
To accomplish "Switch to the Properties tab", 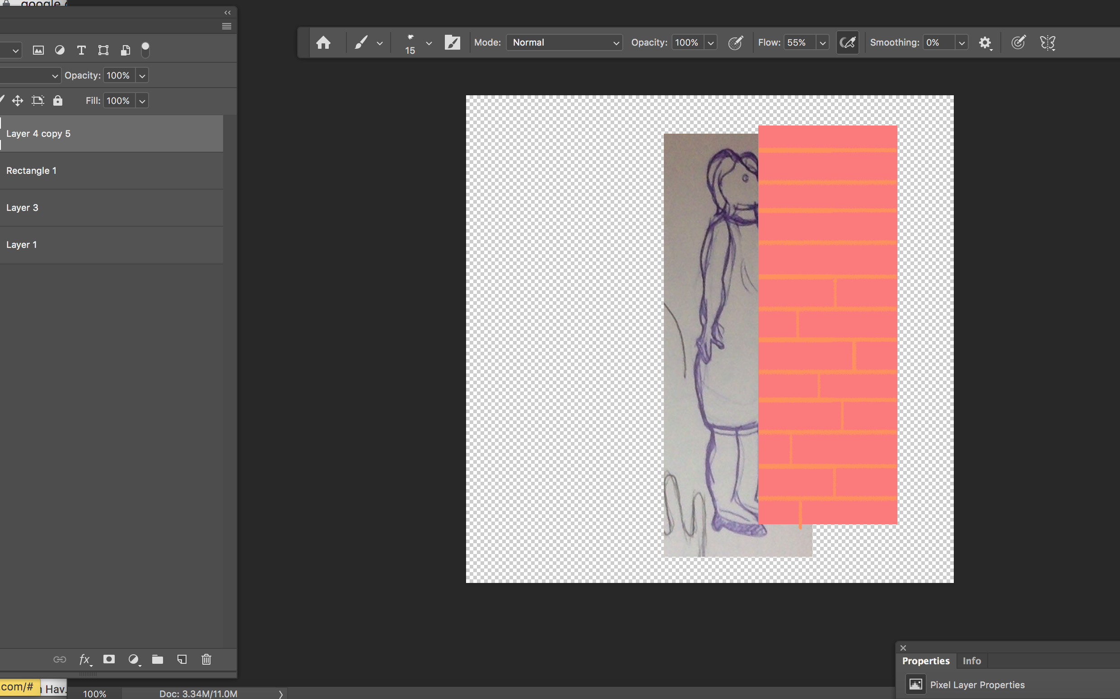I will [925, 661].
